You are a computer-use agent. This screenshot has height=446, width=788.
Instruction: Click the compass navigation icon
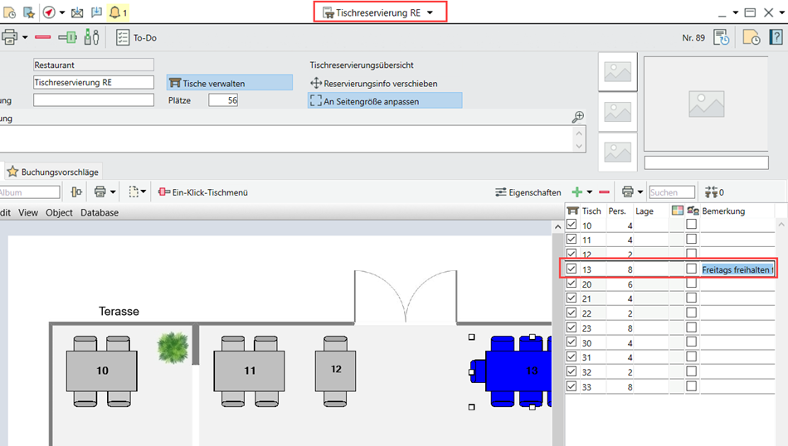click(49, 12)
